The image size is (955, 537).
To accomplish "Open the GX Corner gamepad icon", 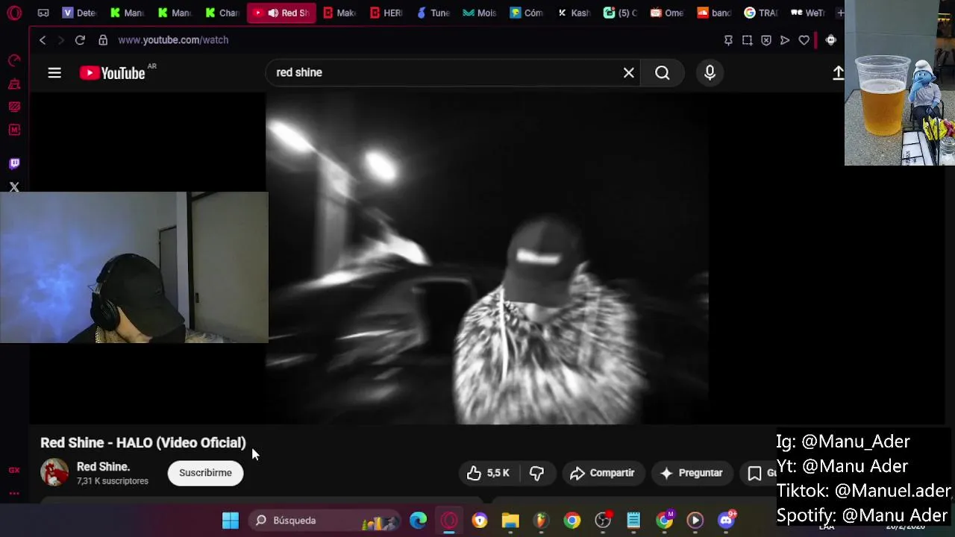I will point(43,13).
